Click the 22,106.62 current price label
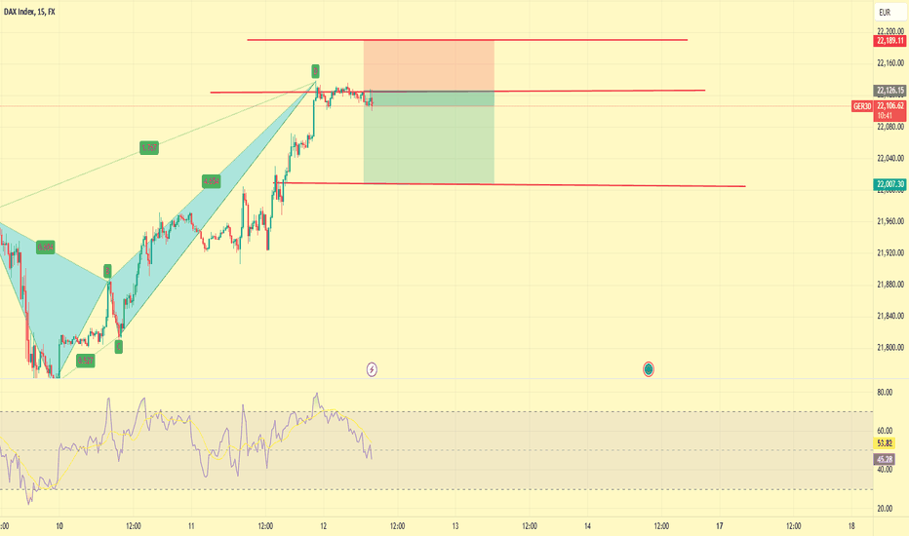909x536 pixels. pos(889,106)
